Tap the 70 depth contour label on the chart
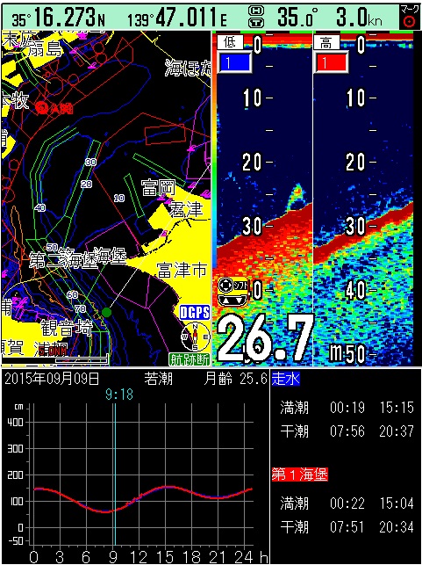The height and width of the screenshot is (565, 422). point(80,308)
